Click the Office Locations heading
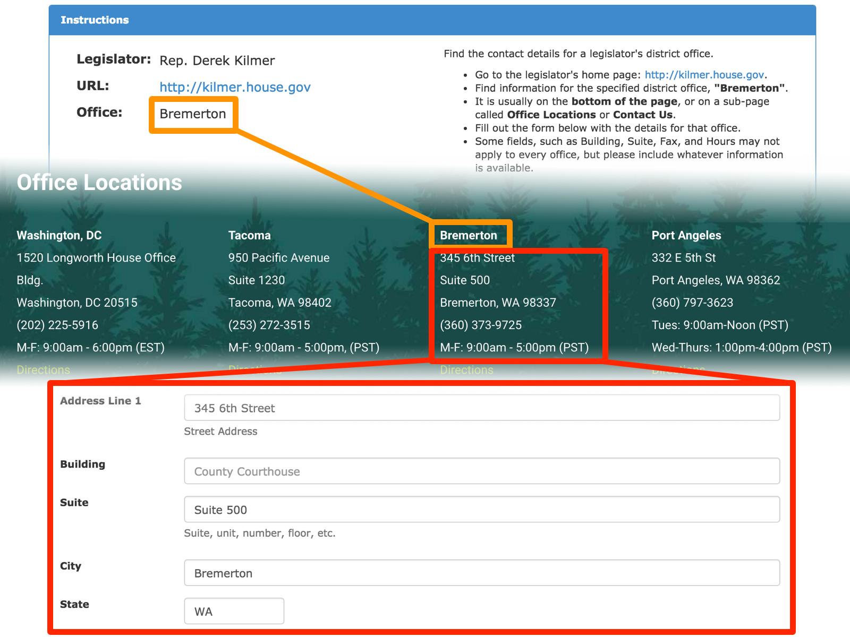The image size is (850, 637). (99, 183)
